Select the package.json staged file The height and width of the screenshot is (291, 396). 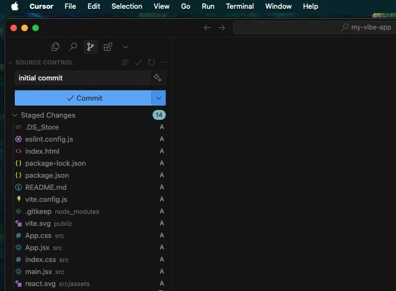89,175
